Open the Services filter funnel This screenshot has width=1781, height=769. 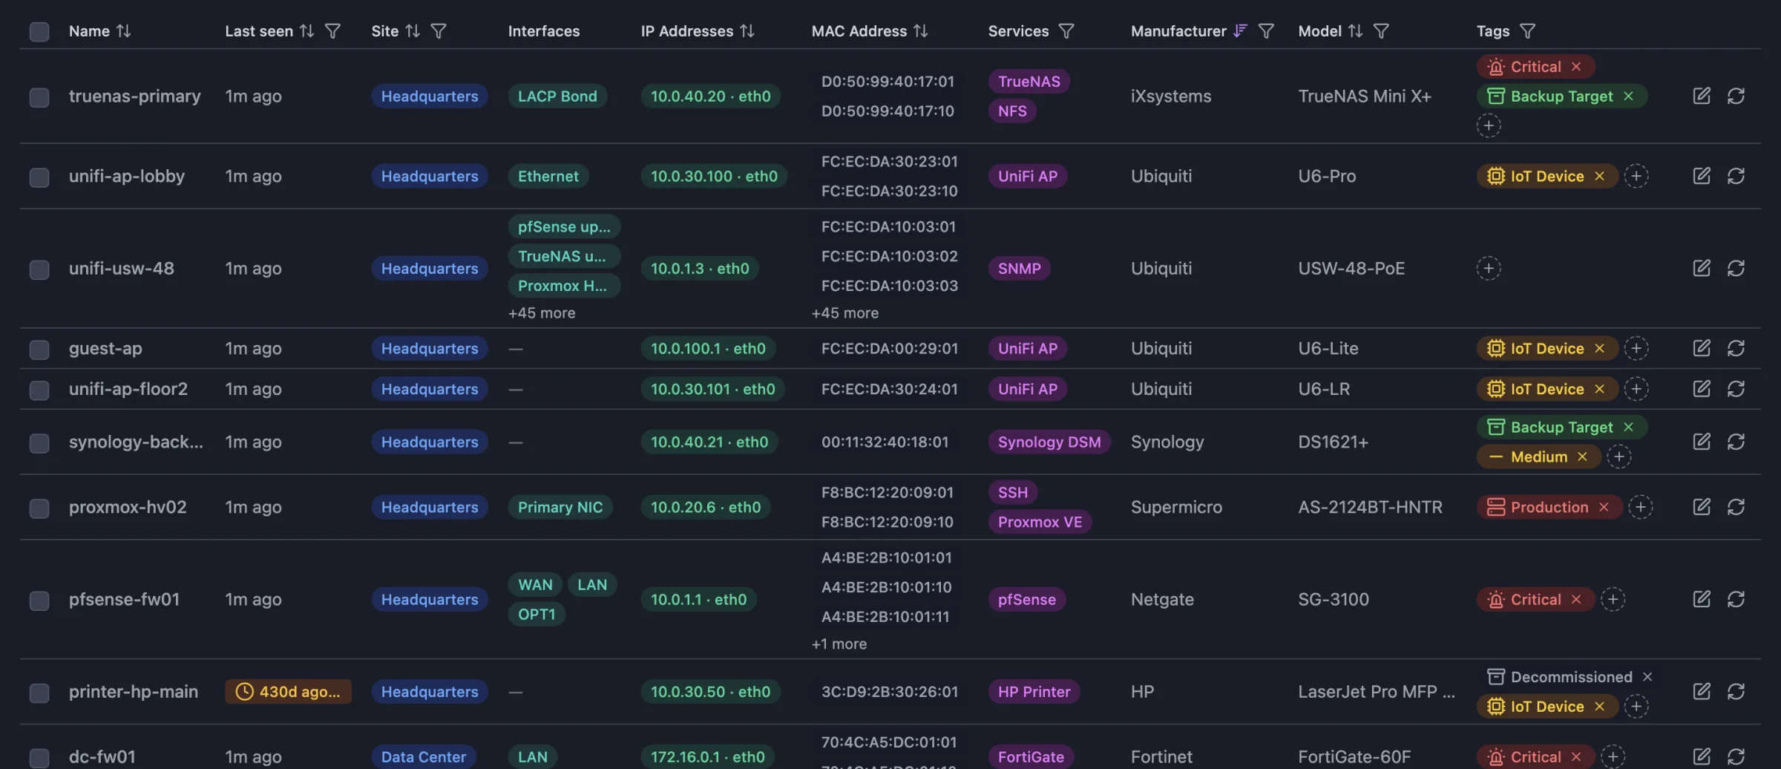1066,31
